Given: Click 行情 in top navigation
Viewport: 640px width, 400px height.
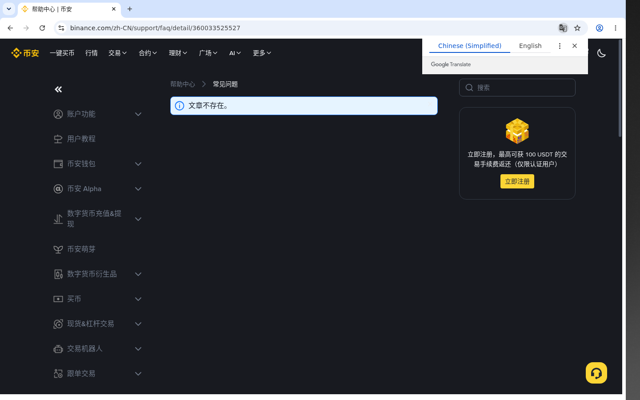Looking at the screenshot, I should 92,53.
